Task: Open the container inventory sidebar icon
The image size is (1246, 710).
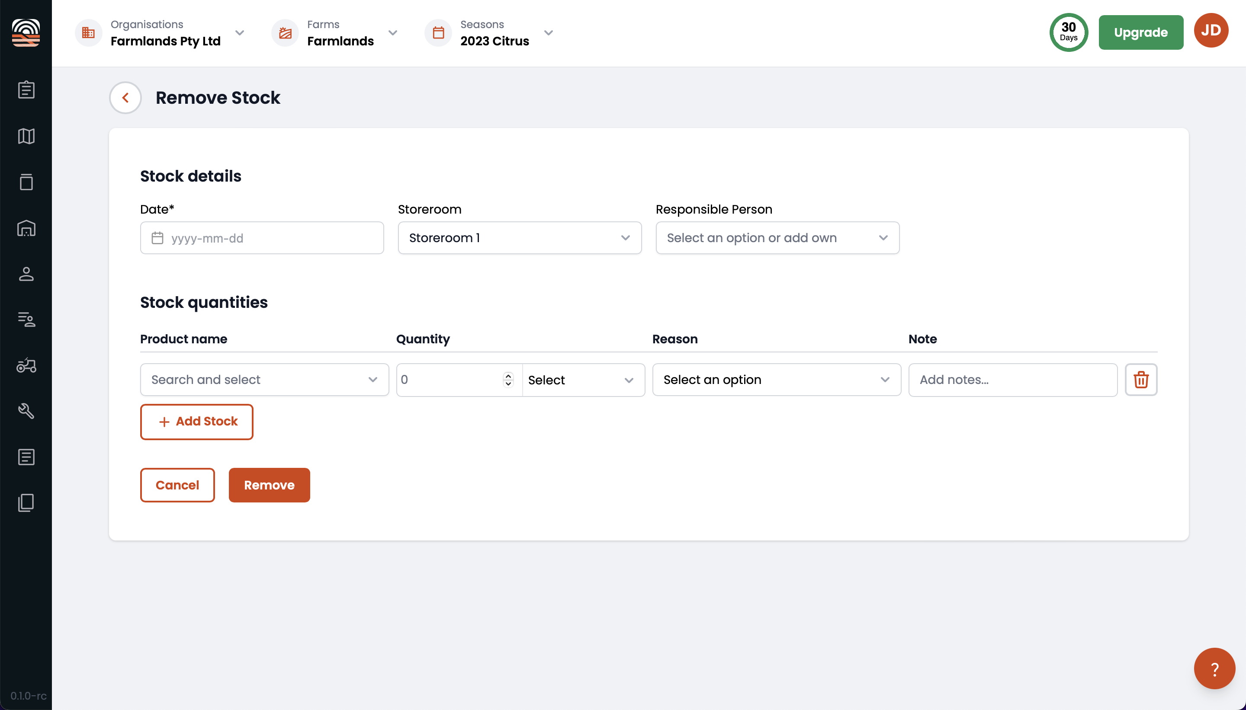Action: click(26, 182)
